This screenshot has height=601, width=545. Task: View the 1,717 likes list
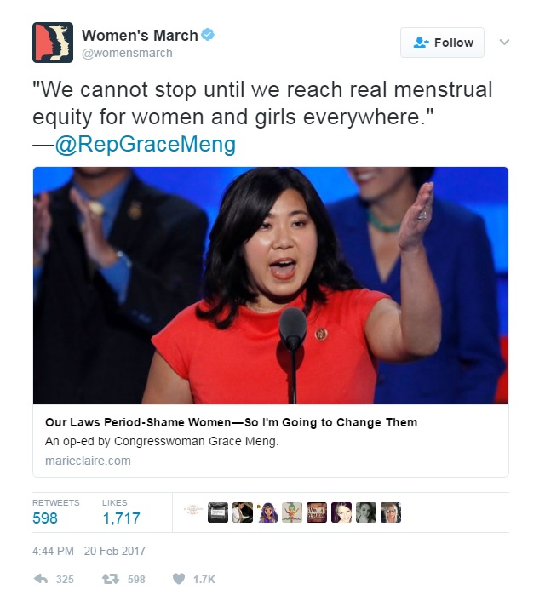point(121,512)
